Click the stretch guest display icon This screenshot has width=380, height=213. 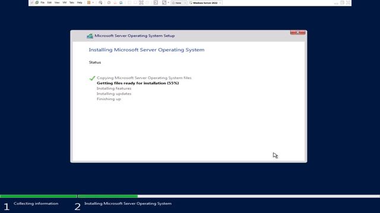[164, 2]
